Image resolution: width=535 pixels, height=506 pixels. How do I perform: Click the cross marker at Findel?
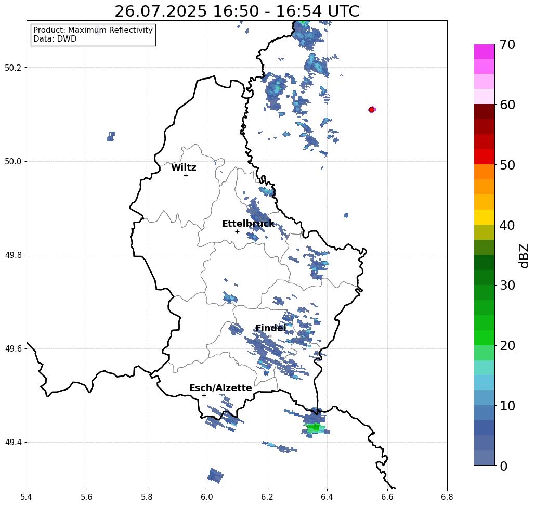[x=269, y=336]
